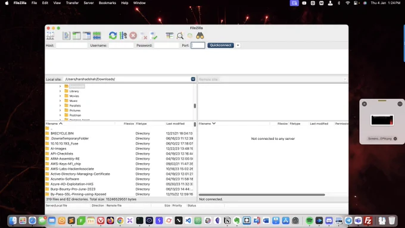Click the process queue toolbar icon

123,36
